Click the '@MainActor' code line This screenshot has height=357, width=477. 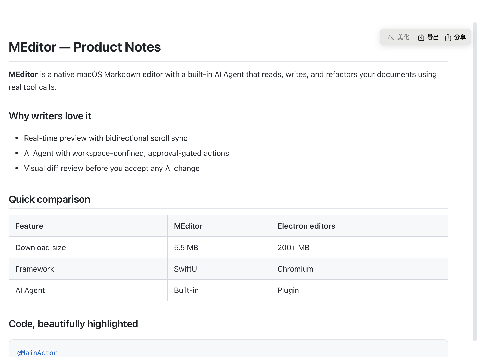(x=37, y=353)
